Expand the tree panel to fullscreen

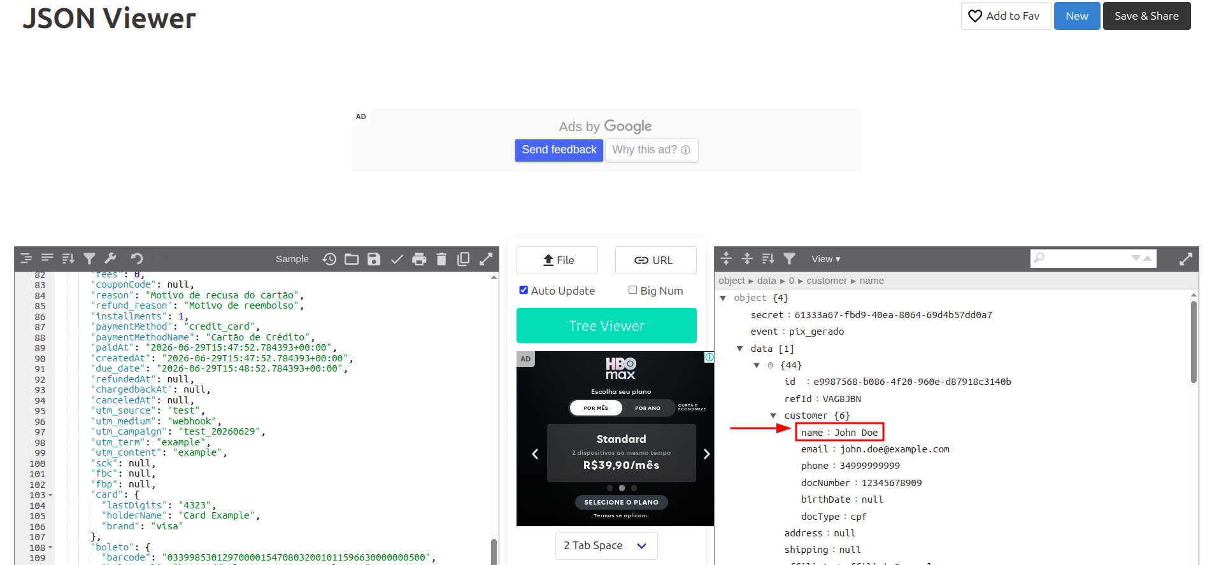click(x=1185, y=259)
